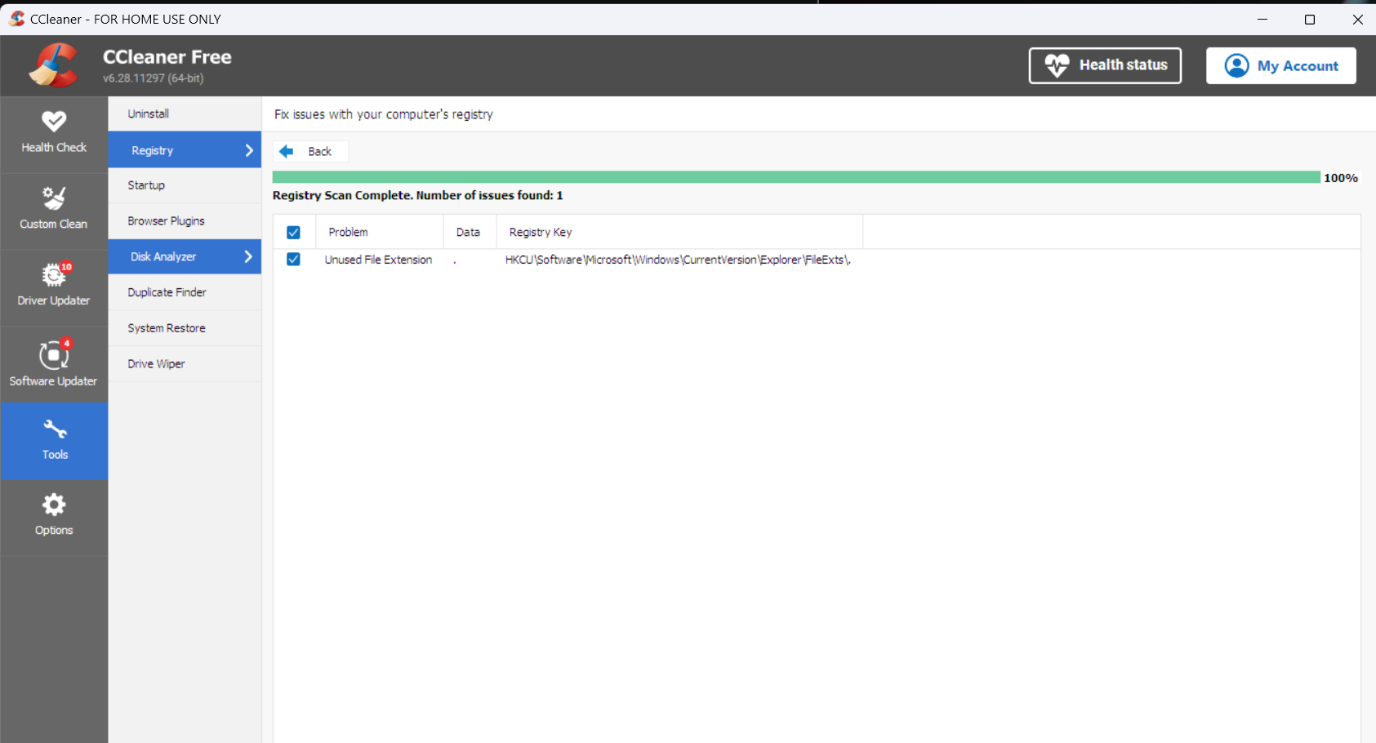
Task: Click the 100% progress label
Action: pos(1341,178)
